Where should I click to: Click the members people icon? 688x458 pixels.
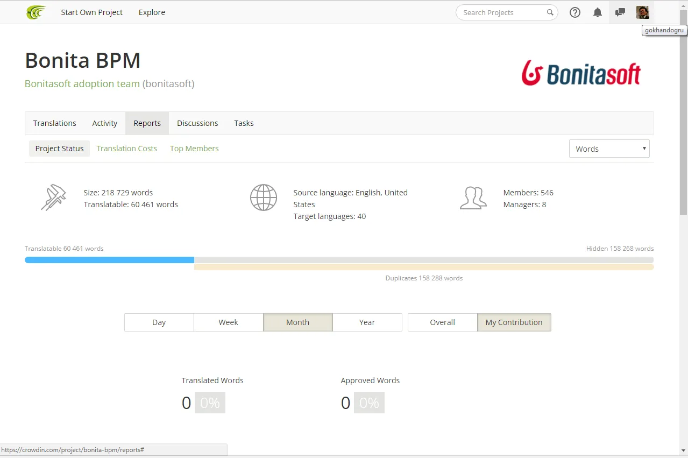[473, 198]
